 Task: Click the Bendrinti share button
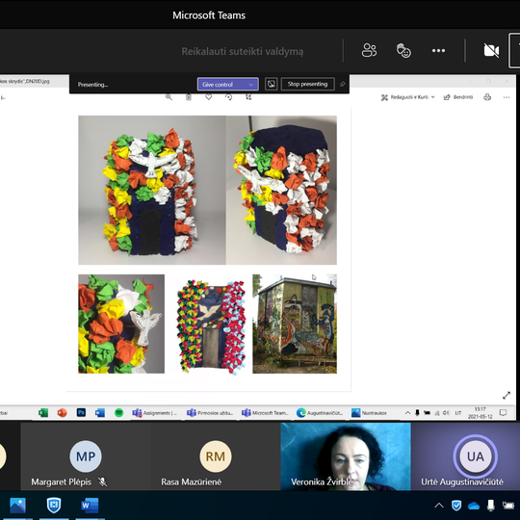point(458,97)
